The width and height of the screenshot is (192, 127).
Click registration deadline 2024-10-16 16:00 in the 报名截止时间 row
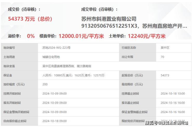(x=173, y=103)
